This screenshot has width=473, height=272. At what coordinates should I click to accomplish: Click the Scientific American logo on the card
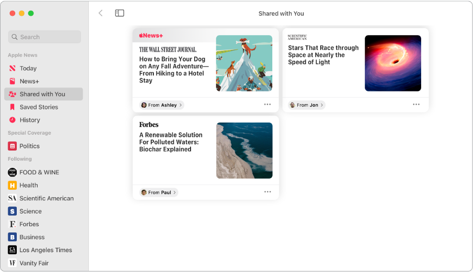pyautogui.click(x=297, y=37)
